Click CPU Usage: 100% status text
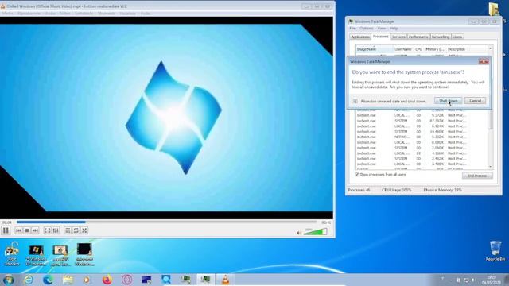This screenshot has width=509, height=286. click(396, 190)
